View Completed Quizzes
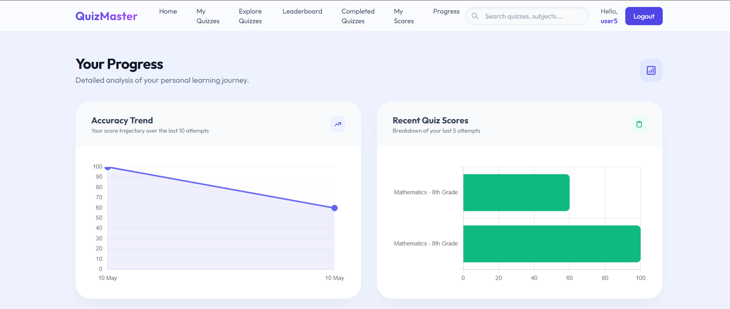Viewport: 730px width, 309px height. 358,16
